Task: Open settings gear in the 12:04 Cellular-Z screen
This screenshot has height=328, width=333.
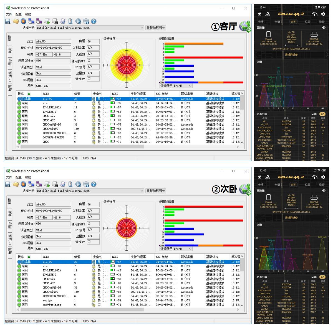Action: pos(323,14)
